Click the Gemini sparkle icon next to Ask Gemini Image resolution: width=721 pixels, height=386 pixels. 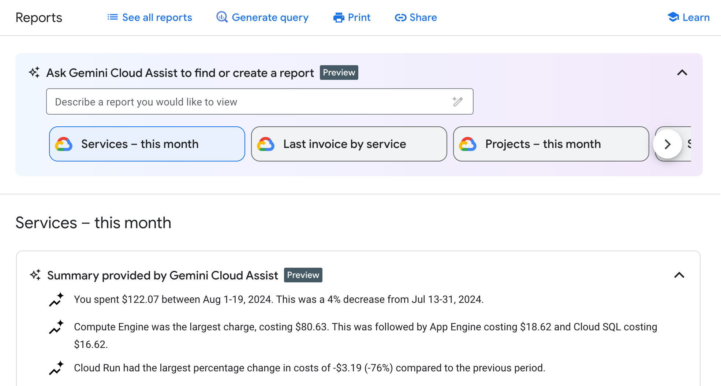pyautogui.click(x=34, y=73)
